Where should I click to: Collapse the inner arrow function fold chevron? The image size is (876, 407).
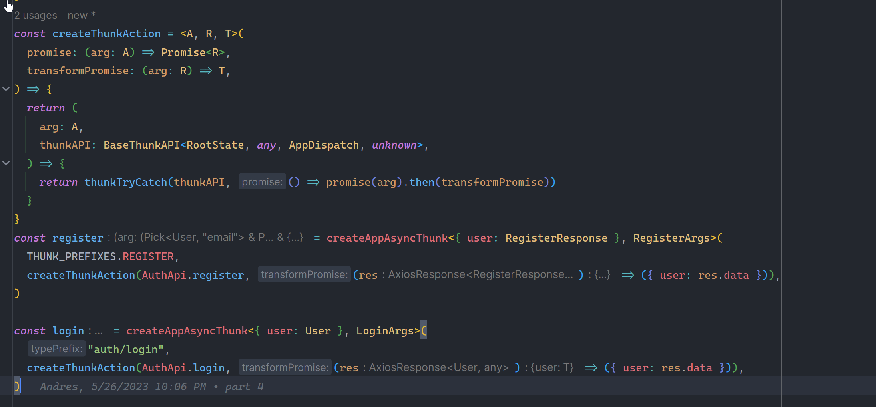coord(6,163)
